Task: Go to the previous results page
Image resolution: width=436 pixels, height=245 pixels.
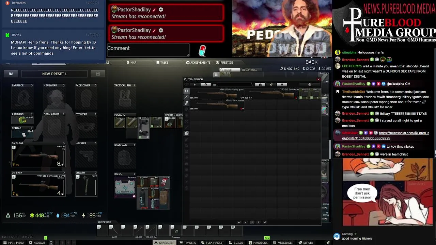Action: tap(246, 222)
